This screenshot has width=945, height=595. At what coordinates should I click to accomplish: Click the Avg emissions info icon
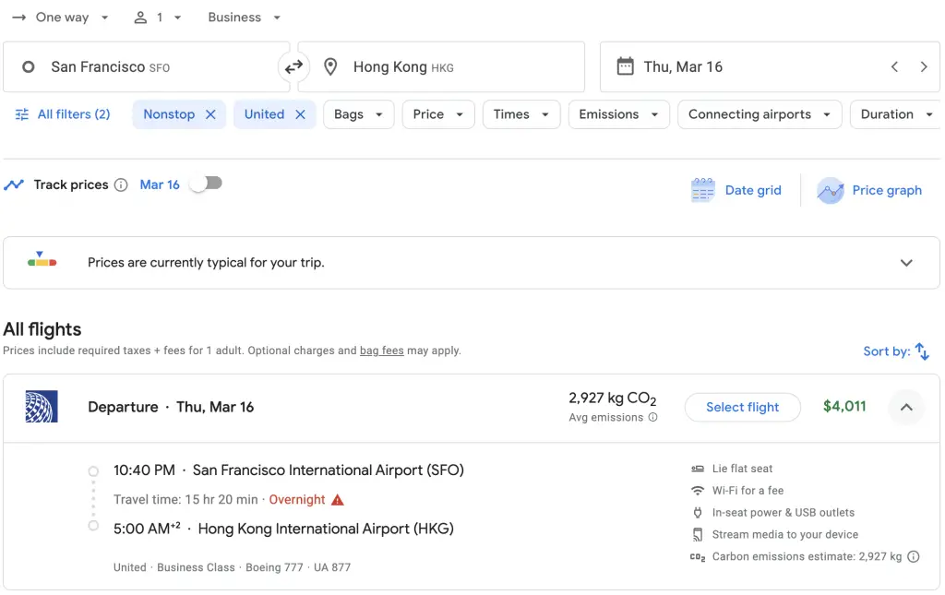coord(653,417)
